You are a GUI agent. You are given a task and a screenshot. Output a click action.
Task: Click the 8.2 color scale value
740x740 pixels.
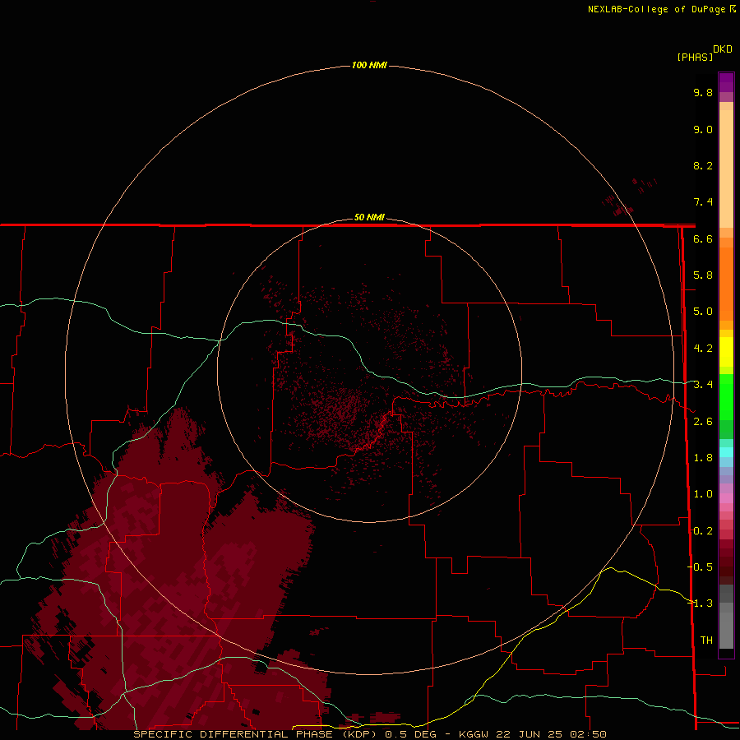pyautogui.click(x=703, y=165)
